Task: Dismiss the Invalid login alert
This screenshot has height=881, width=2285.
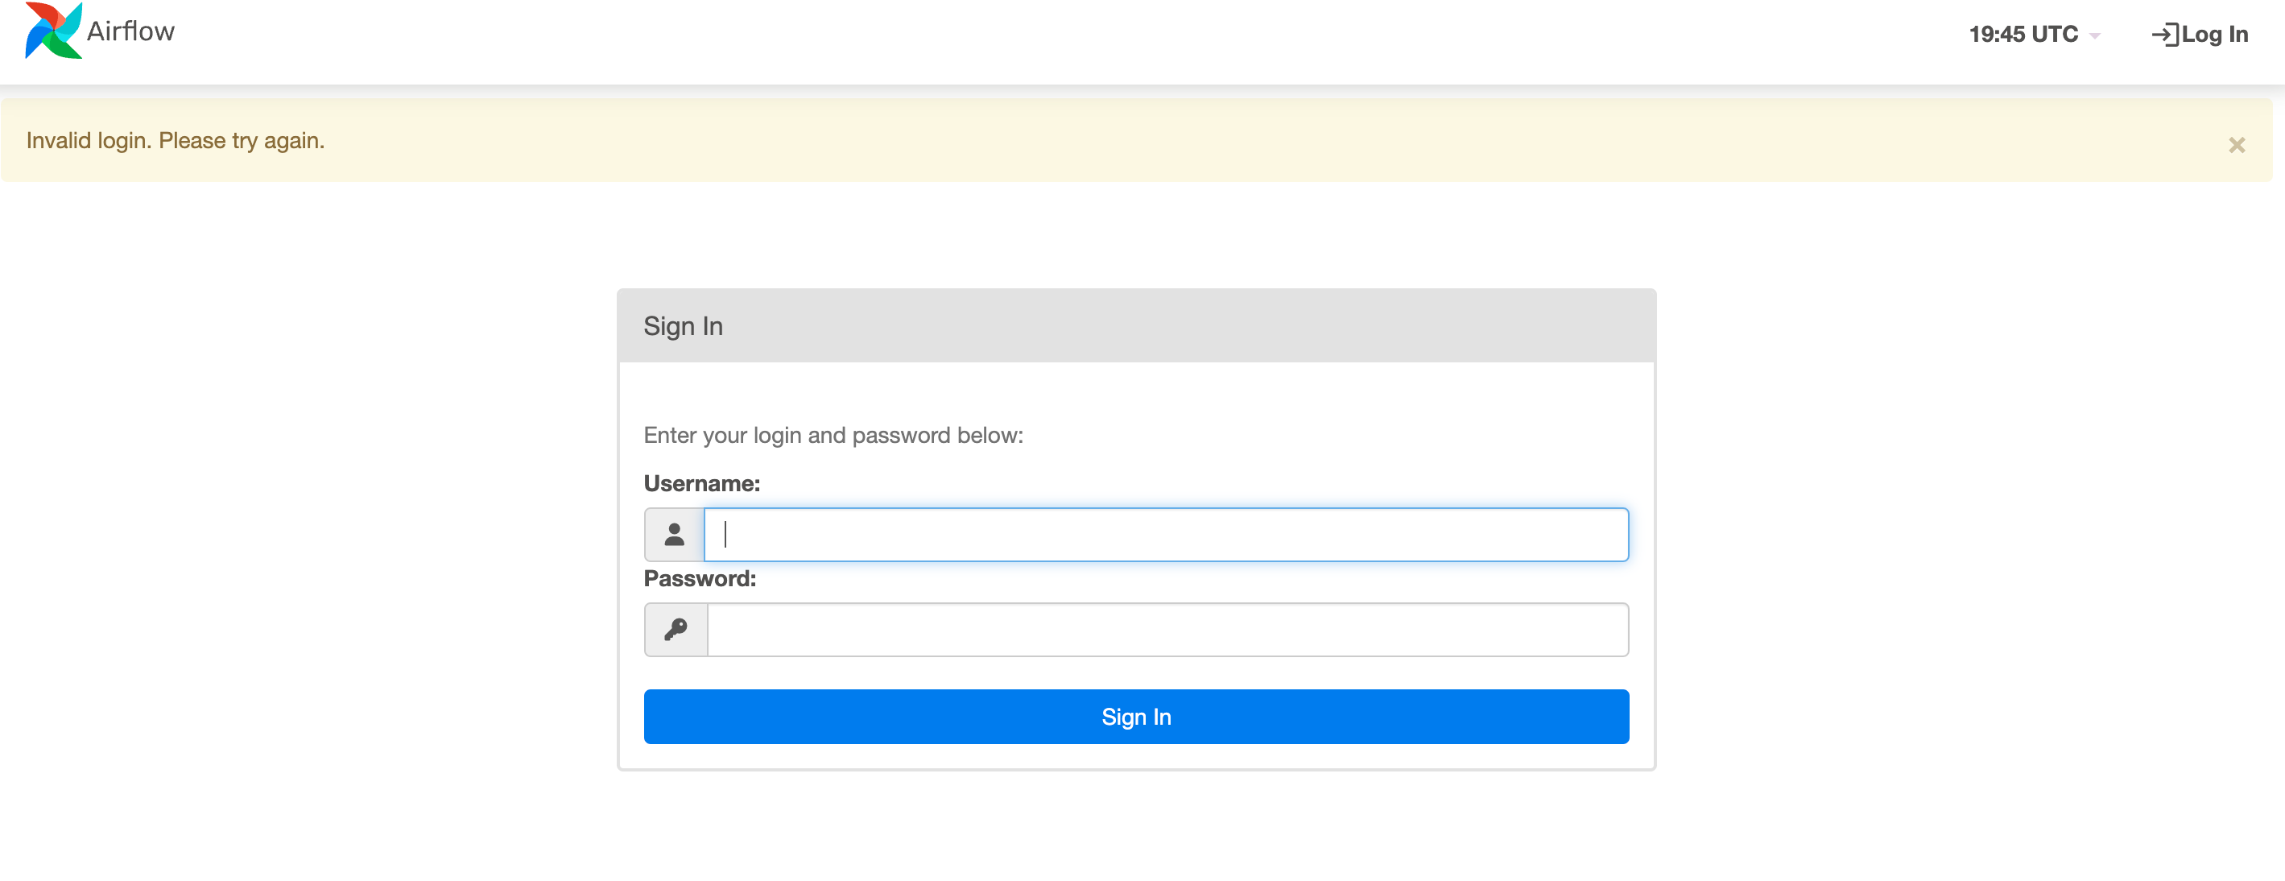Action: click(x=2236, y=145)
